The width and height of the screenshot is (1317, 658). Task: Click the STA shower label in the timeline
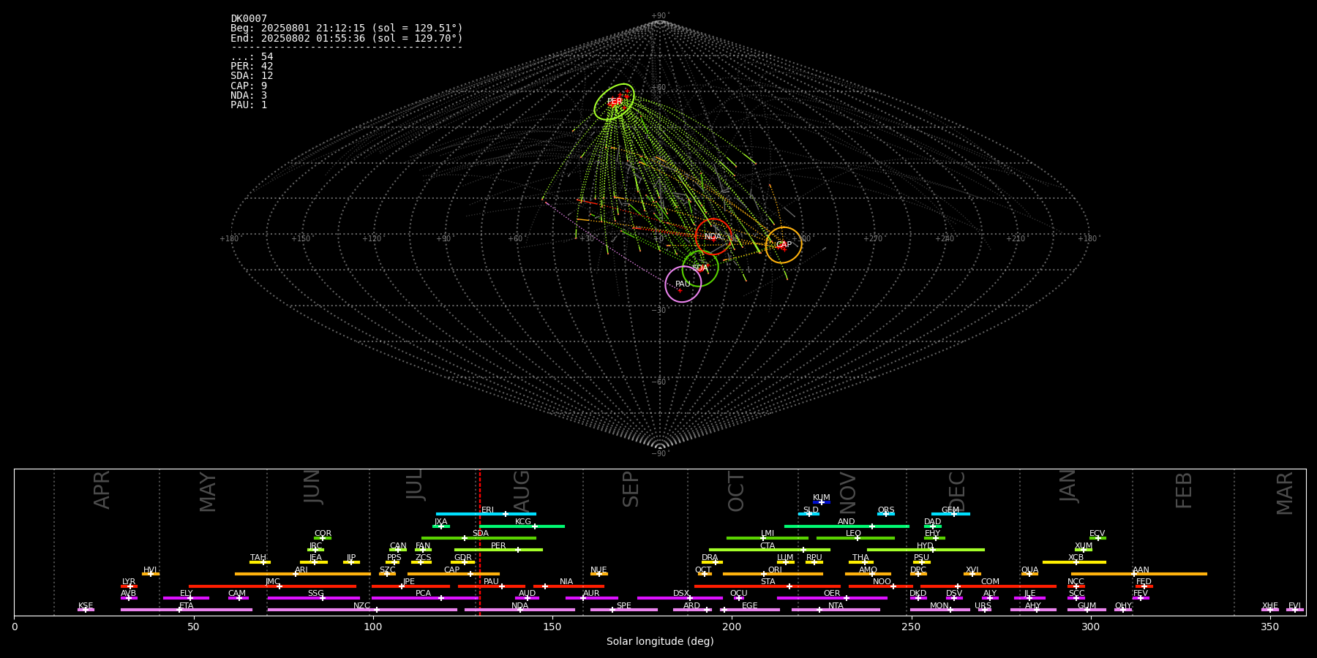768,582
